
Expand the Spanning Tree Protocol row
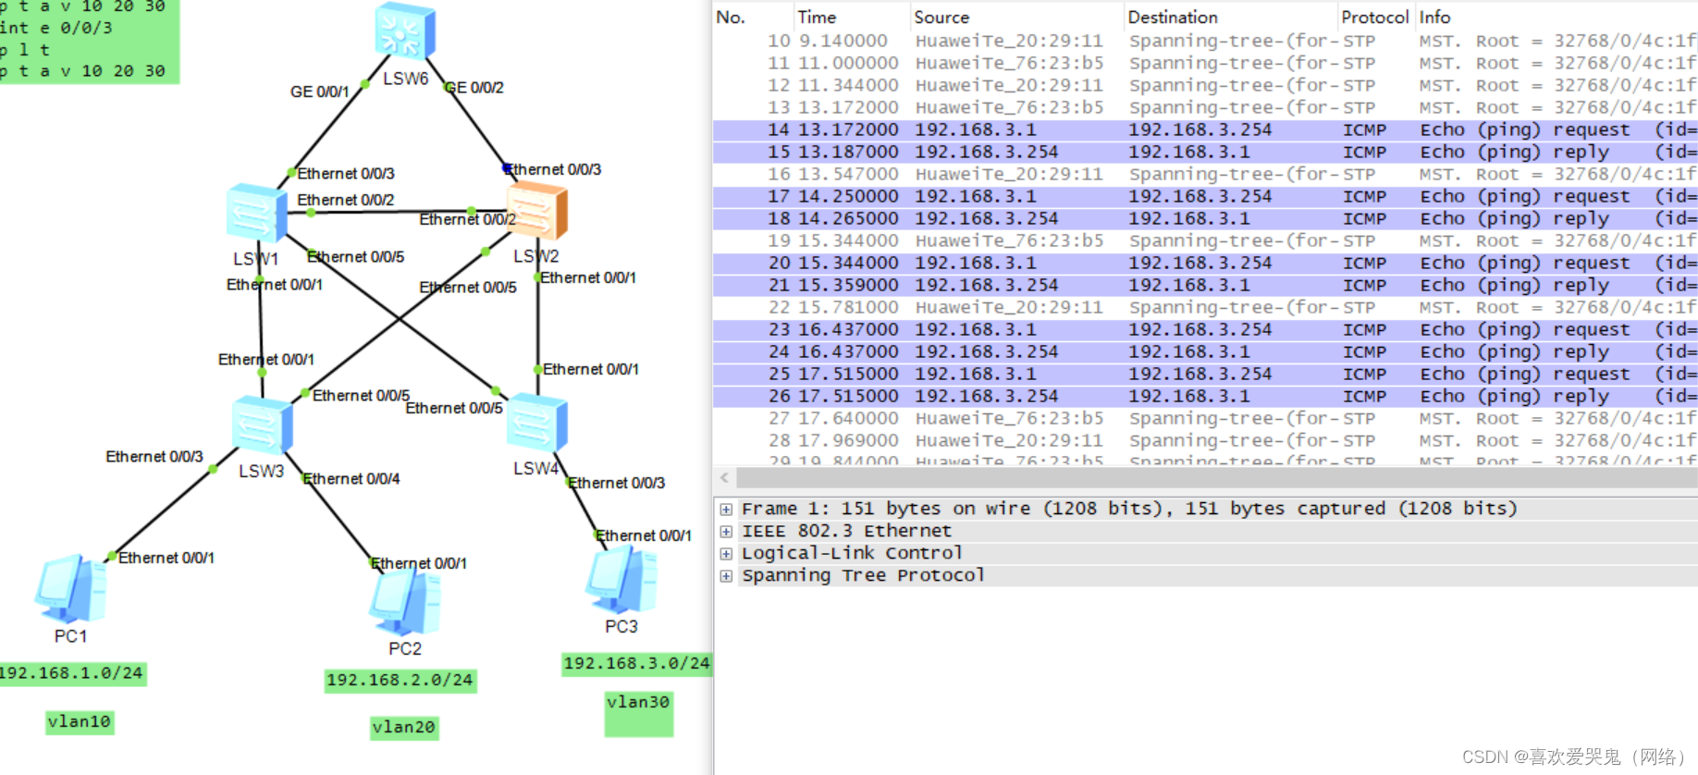(726, 576)
